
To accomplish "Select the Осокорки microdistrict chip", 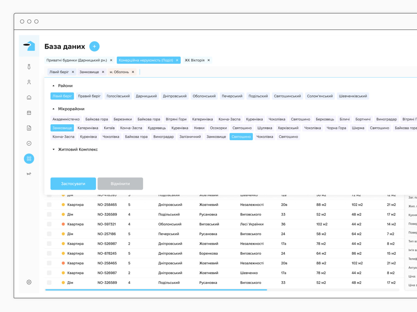I will (x=219, y=128).
